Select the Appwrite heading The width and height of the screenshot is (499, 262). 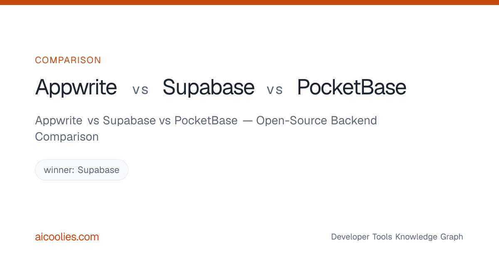click(x=76, y=88)
